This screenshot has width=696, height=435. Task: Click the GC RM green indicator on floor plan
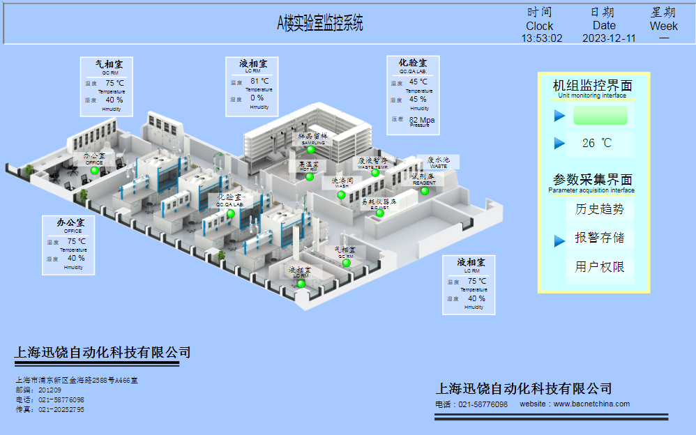click(346, 263)
